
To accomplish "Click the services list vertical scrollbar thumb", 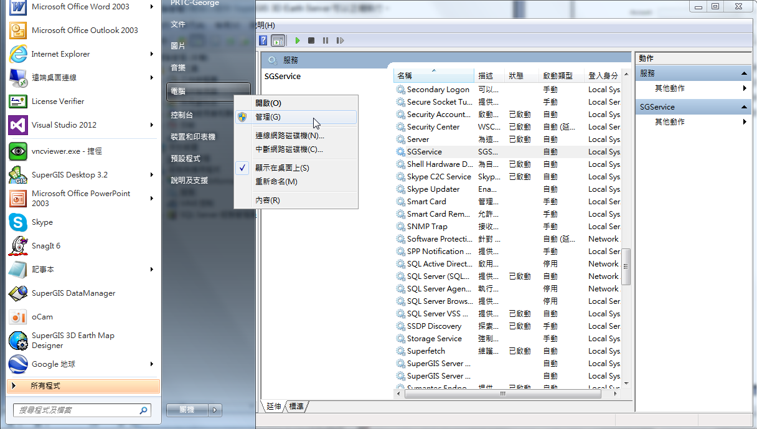I will 626,265.
